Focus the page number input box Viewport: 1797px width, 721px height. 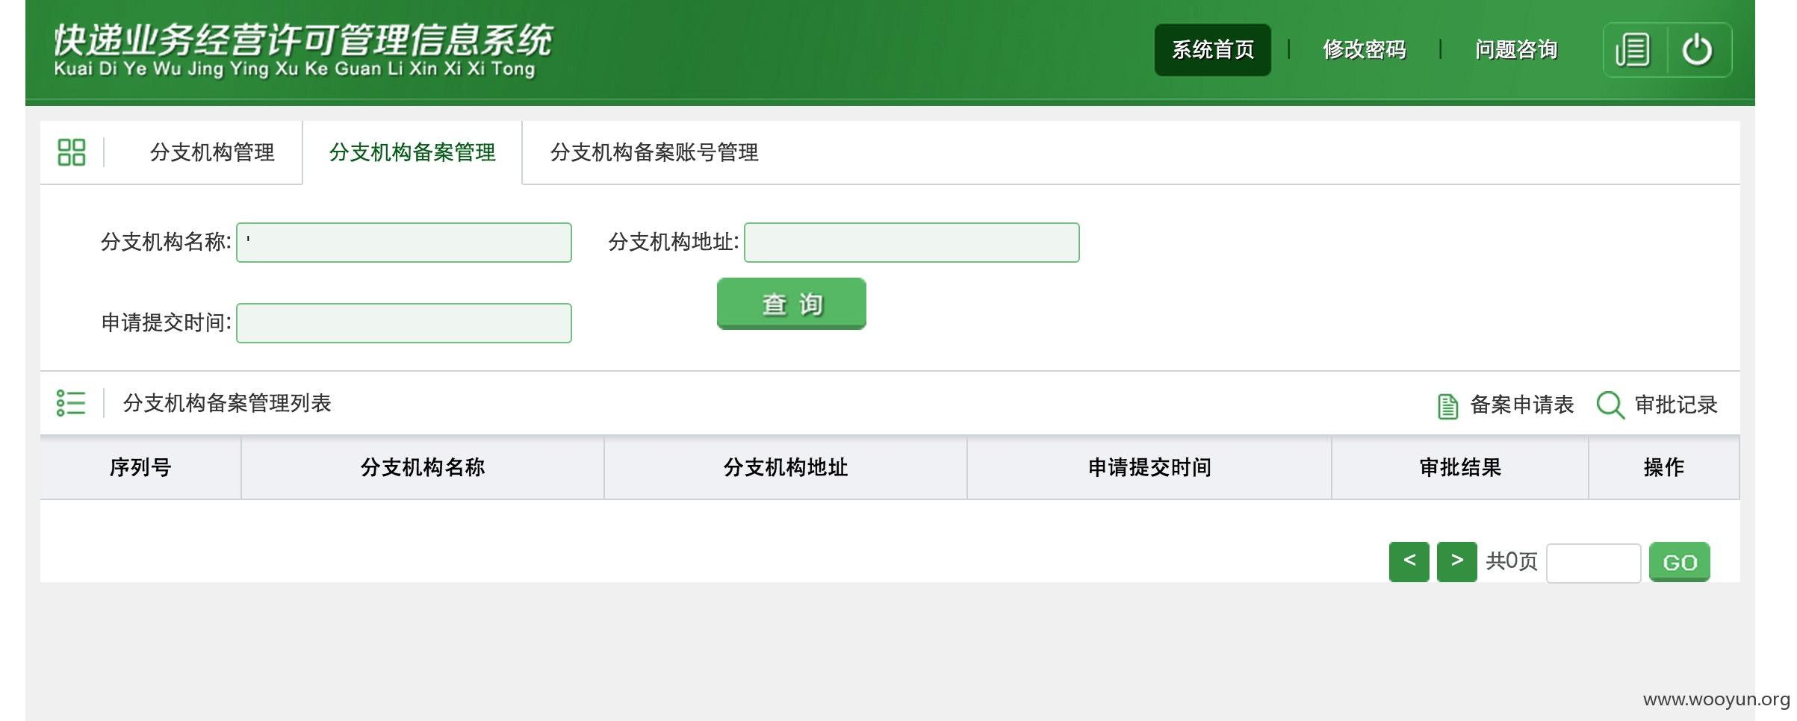click(1594, 563)
